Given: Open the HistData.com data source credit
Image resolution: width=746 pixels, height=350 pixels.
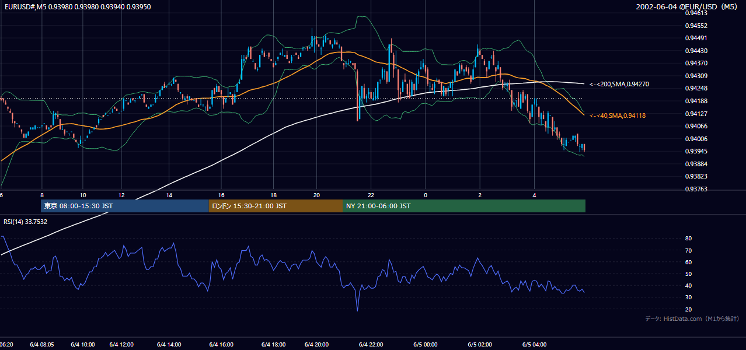Looking at the screenshot, I should click(692, 318).
